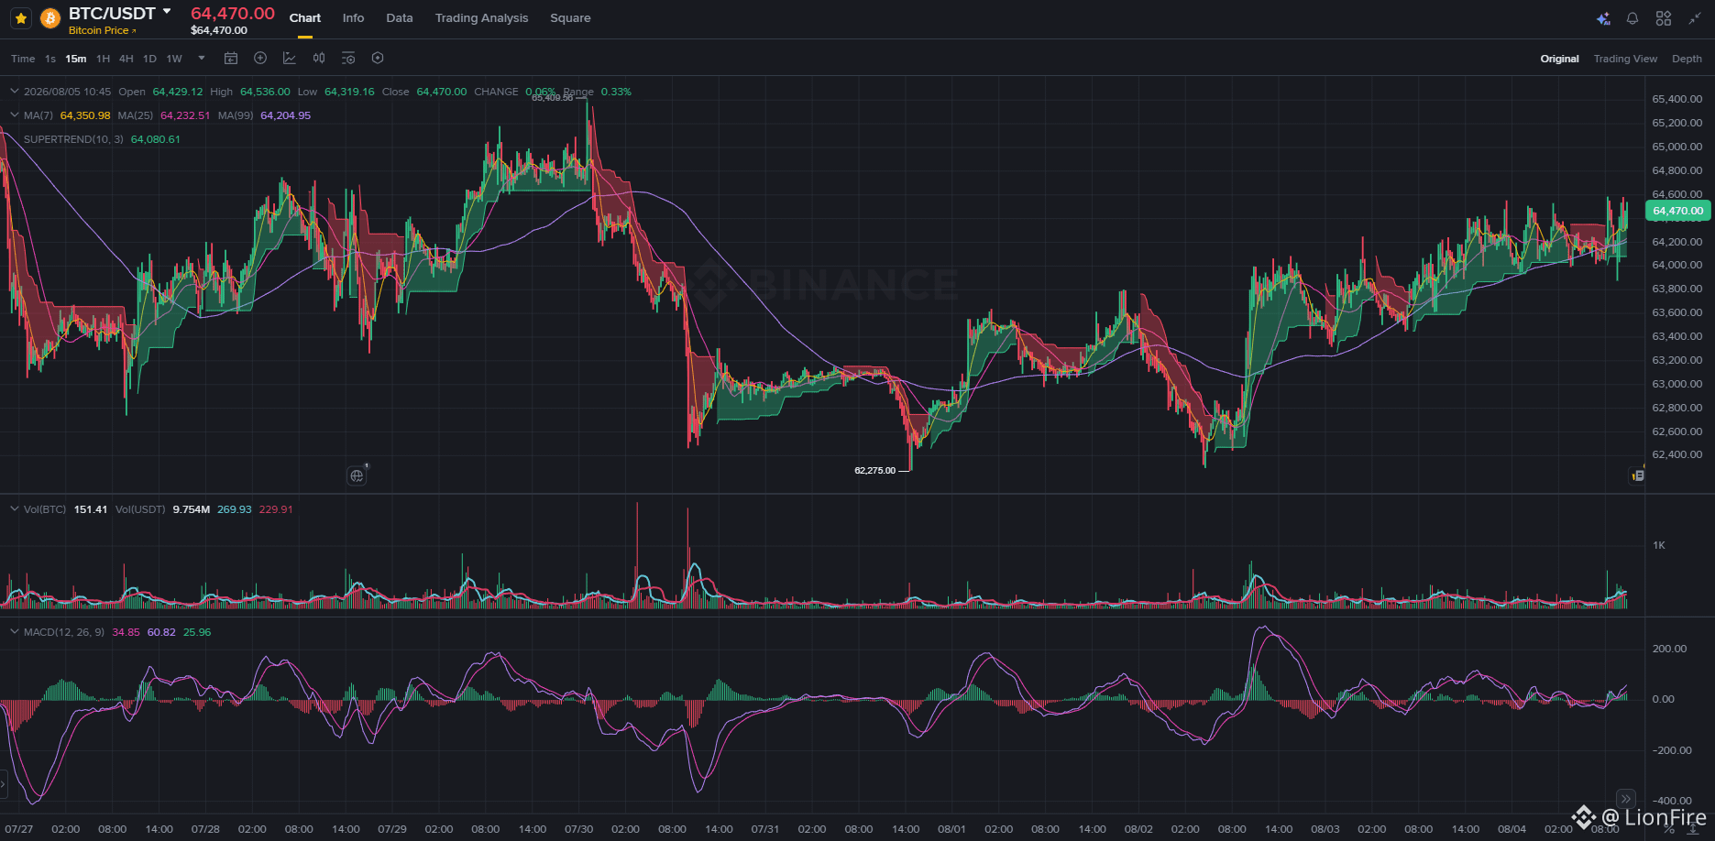The height and width of the screenshot is (841, 1715).
Task: Click the add (plus circle) toolbar icon
Action: point(260,59)
